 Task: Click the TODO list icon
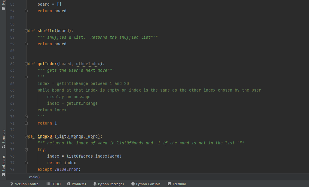pos(48,184)
